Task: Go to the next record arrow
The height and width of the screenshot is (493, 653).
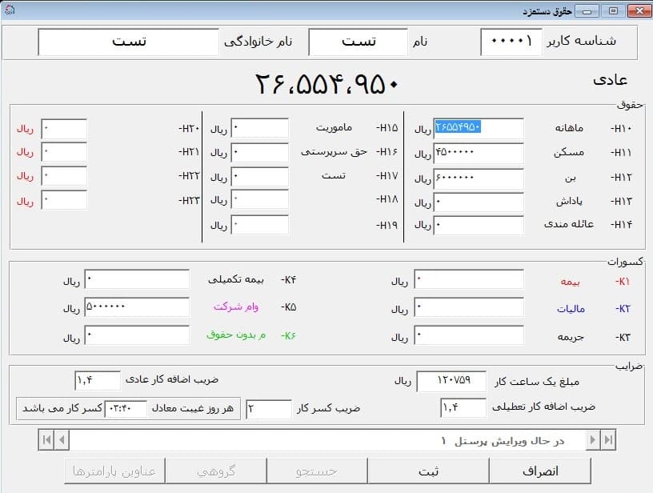Action: pos(593,439)
